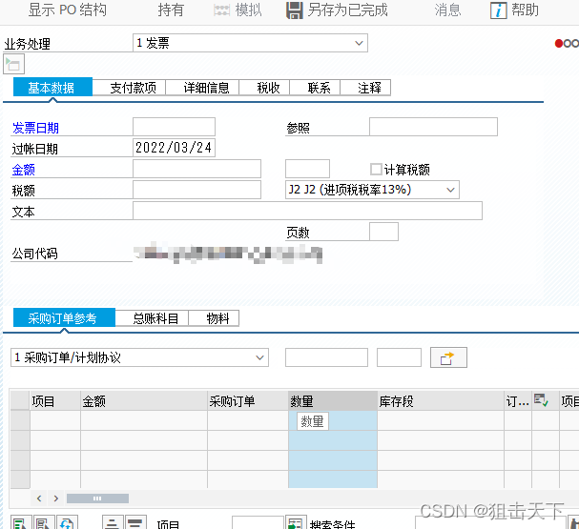Screen dimensions: 579x529
Task: Click the worklist toggle icon below 业务处理
Action: click(13, 64)
